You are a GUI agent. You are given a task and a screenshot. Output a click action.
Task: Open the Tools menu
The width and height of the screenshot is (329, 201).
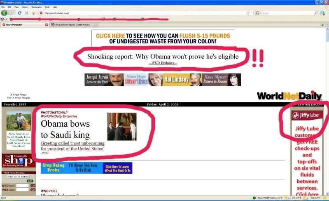(x=47, y=7)
